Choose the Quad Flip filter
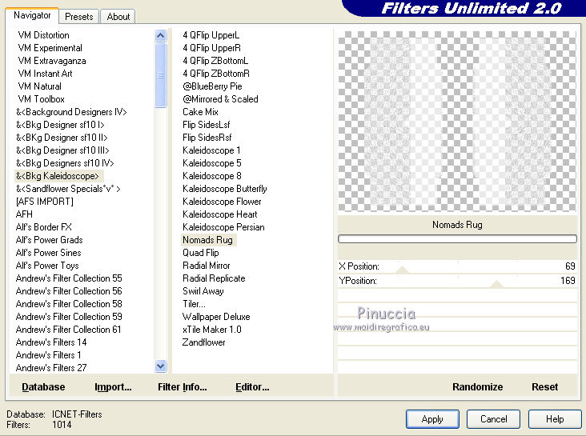This screenshot has height=436, width=586. 201,253
